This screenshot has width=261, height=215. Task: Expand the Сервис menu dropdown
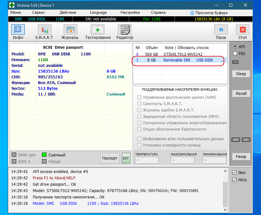click(39, 12)
